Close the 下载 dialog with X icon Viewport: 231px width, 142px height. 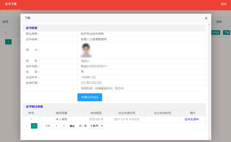[206, 18]
